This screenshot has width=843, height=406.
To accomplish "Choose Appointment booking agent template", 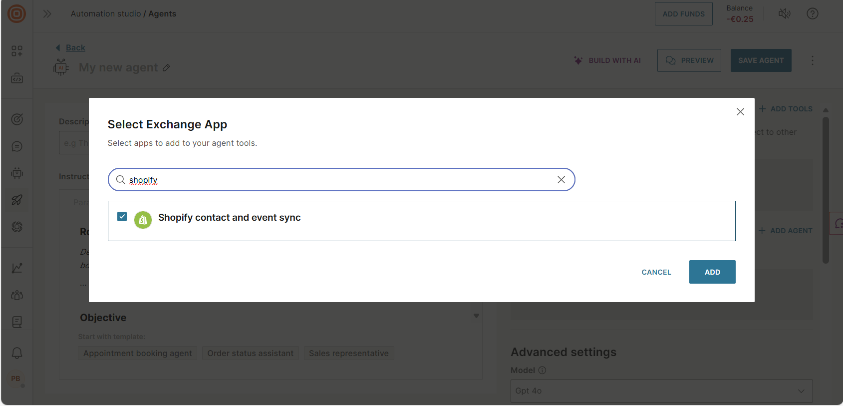I will click(137, 354).
